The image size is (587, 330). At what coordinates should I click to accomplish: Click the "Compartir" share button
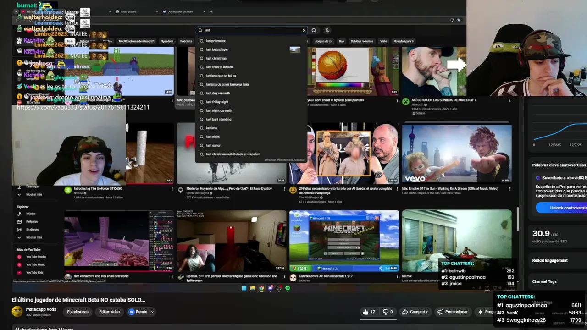click(415, 312)
